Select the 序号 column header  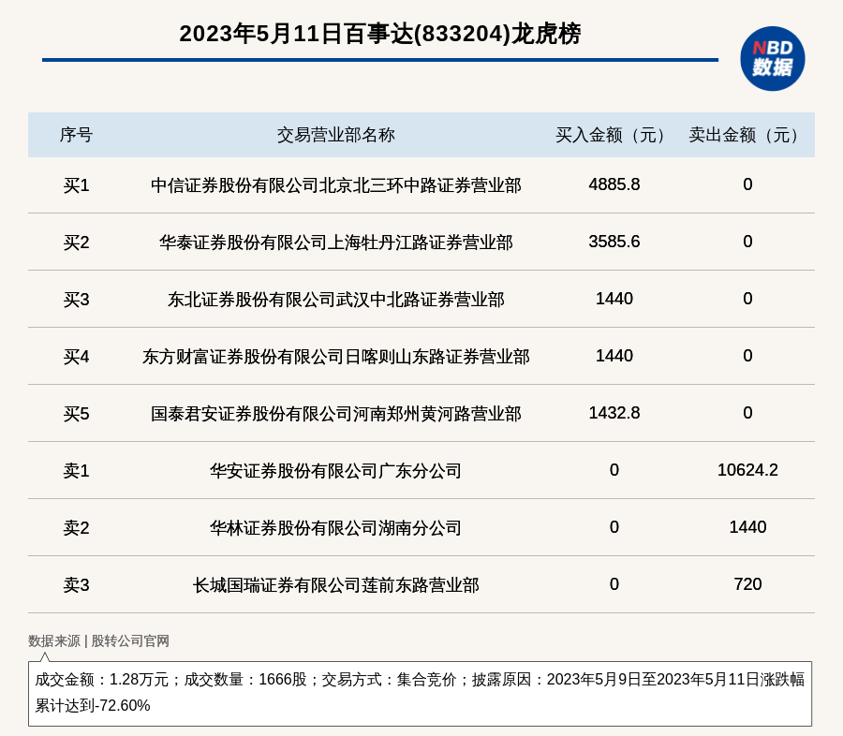pos(76,135)
